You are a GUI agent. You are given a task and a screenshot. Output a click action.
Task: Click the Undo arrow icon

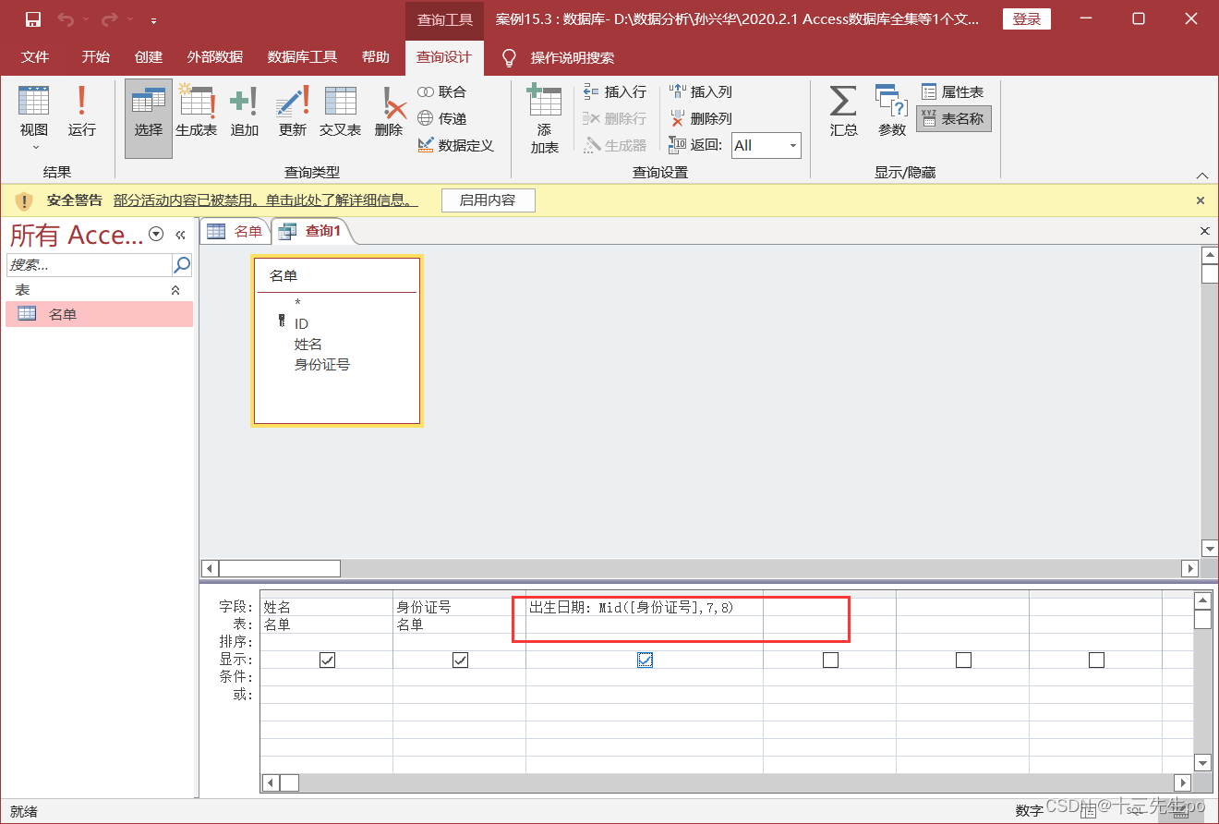pos(66,19)
